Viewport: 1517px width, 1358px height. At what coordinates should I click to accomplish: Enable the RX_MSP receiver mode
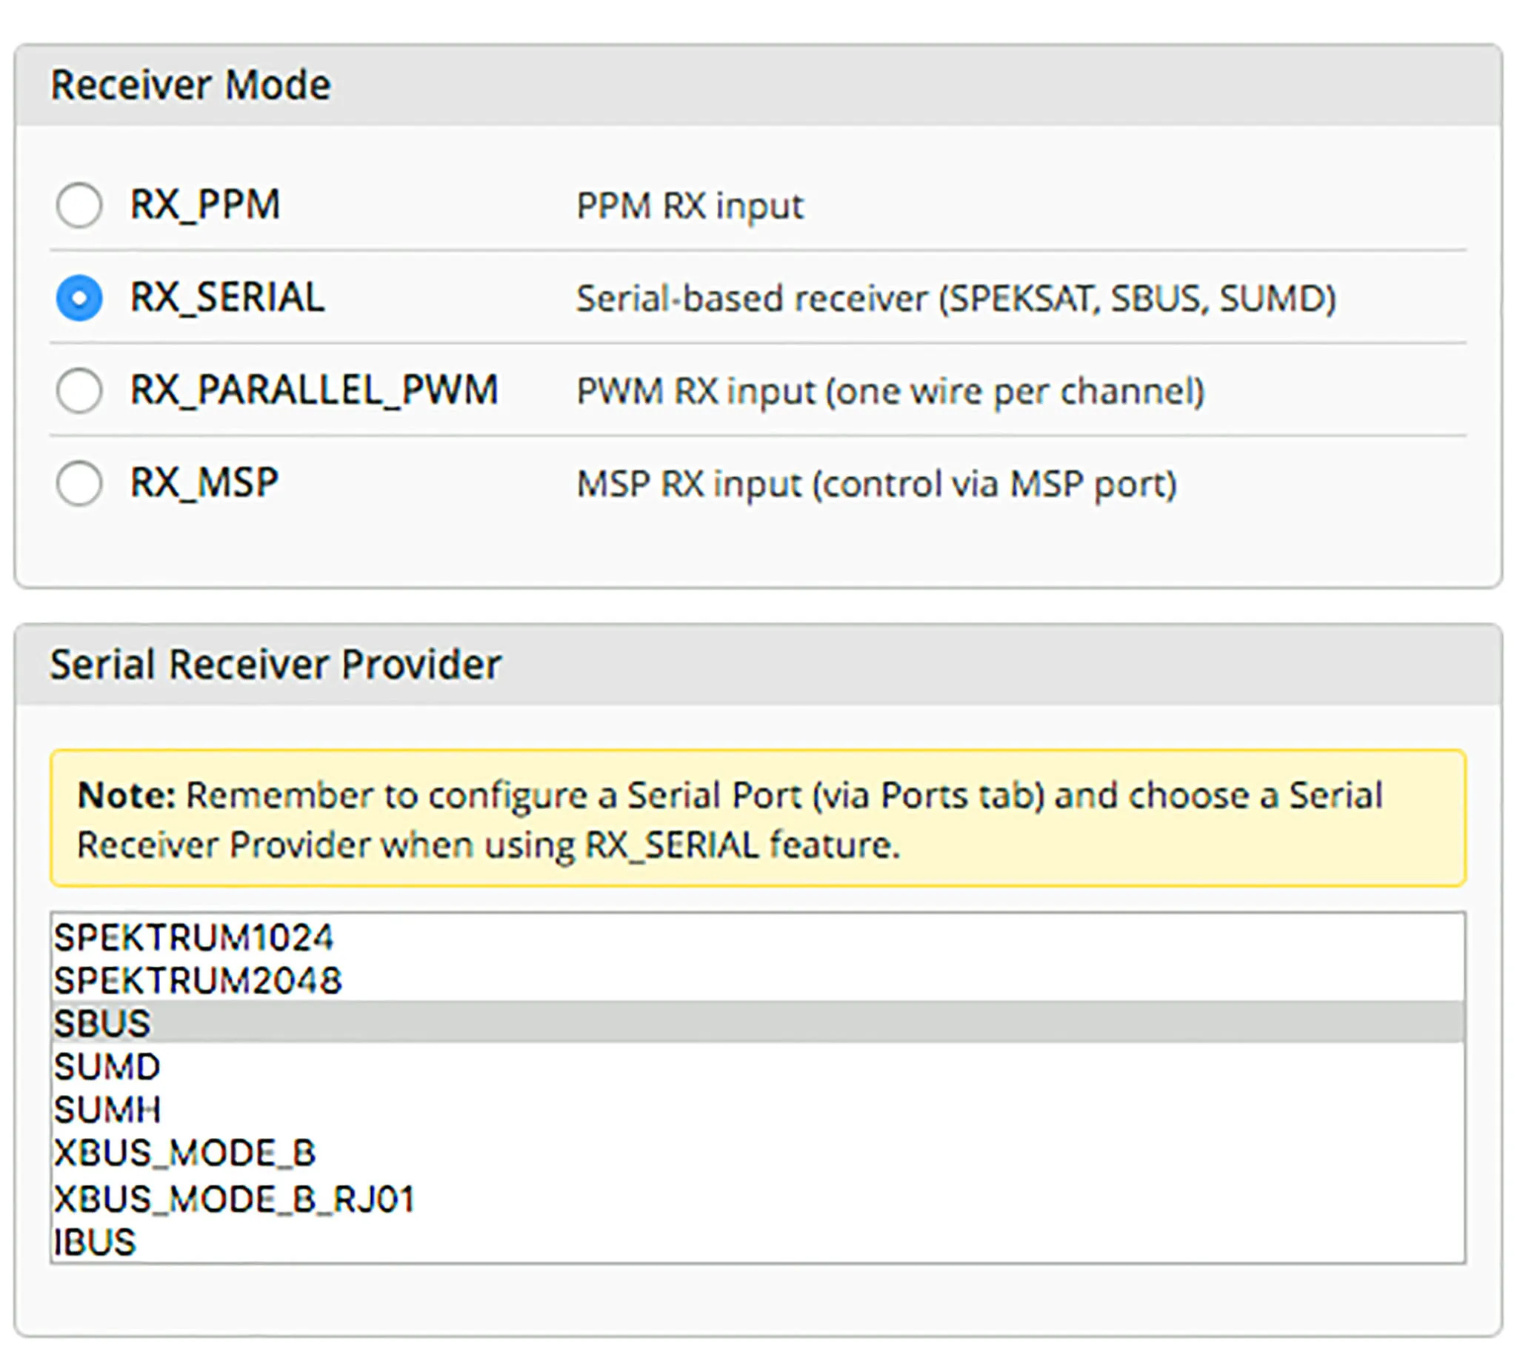(x=79, y=484)
